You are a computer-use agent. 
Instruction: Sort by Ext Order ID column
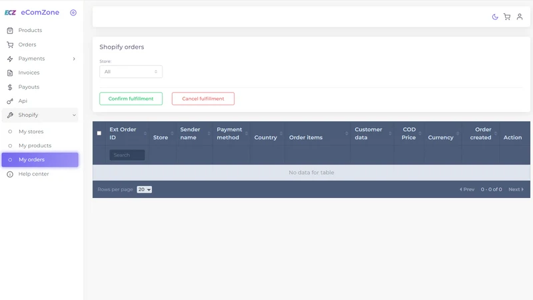click(x=145, y=133)
